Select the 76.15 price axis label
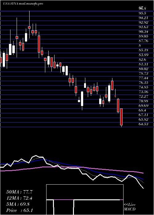This screenshot has width=154, height=215. (144, 83)
